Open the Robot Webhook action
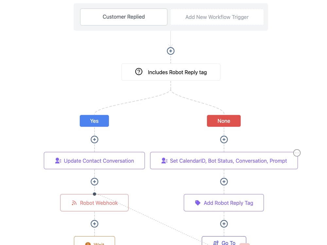The height and width of the screenshot is (245, 327). click(94, 203)
